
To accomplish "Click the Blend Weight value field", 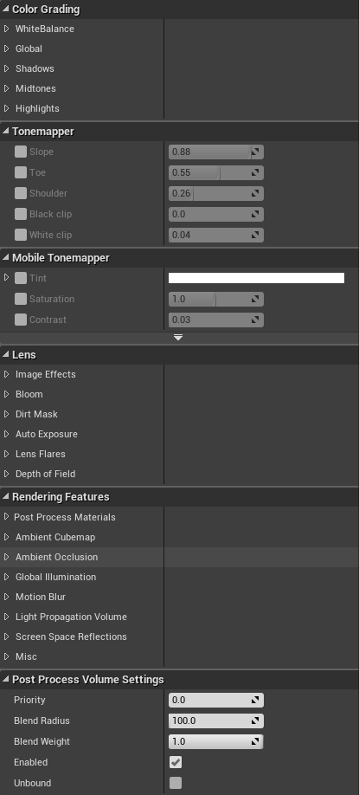I will 215,742.
